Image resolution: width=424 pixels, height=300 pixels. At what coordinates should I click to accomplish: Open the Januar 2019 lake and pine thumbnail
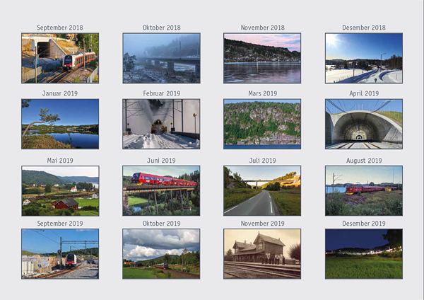[60, 124]
